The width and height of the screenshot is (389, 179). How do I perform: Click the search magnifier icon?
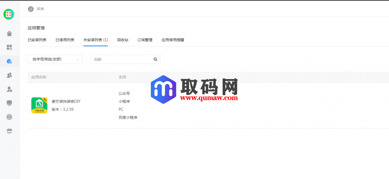click(155, 59)
